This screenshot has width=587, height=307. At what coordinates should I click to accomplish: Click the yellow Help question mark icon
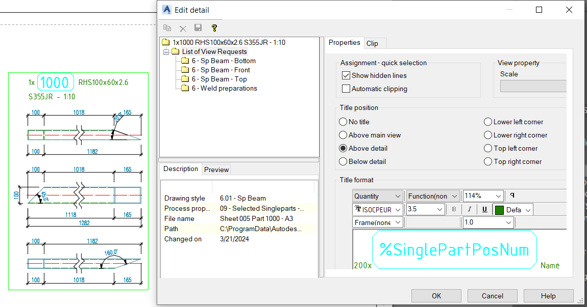click(214, 27)
